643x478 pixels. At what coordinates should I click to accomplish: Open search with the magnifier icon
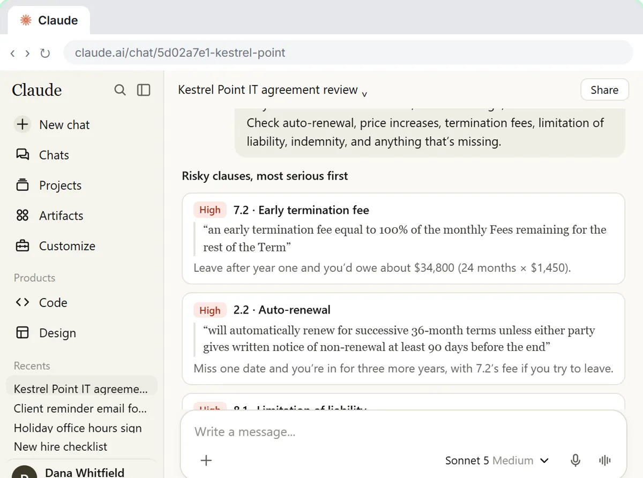point(120,90)
